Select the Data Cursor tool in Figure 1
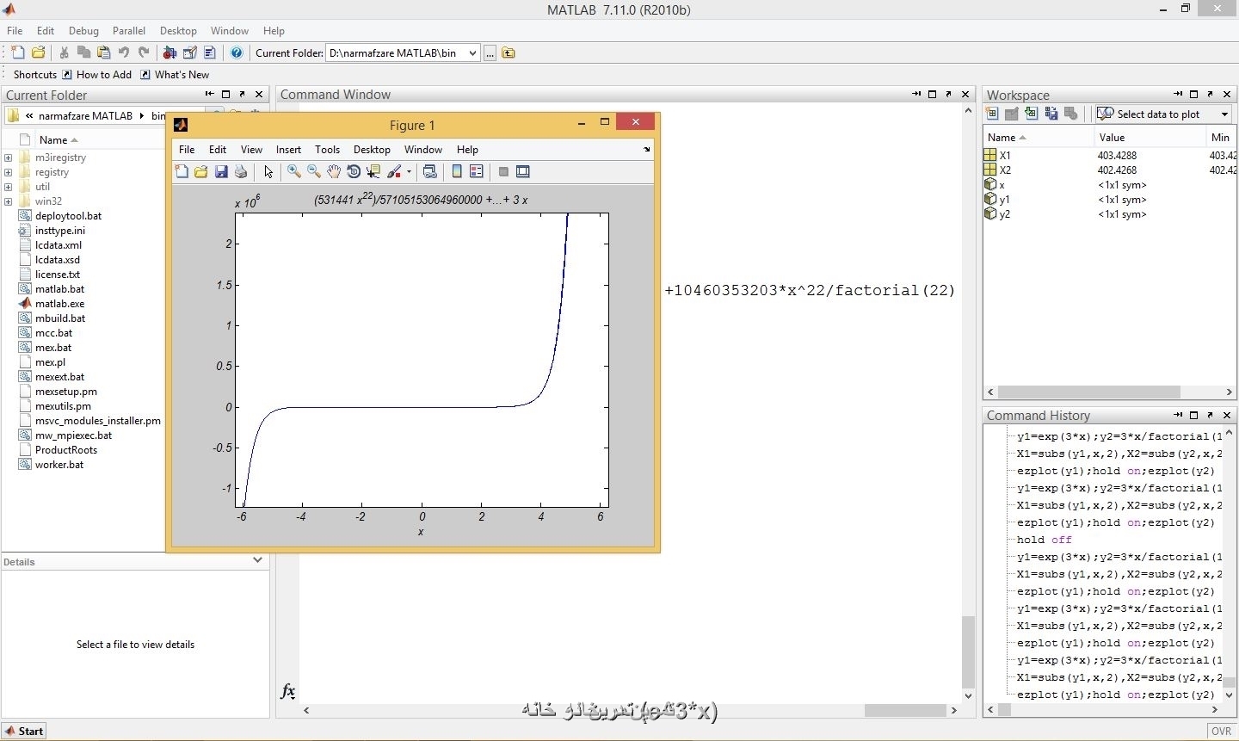The height and width of the screenshot is (741, 1239). click(x=373, y=172)
